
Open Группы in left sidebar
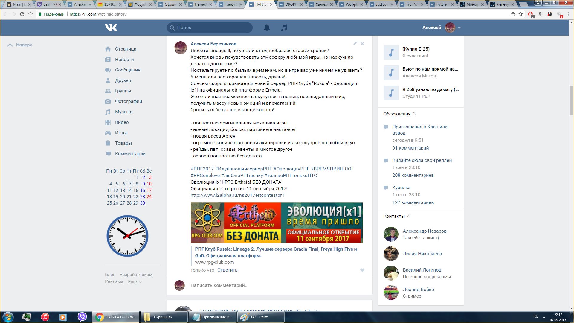point(123,91)
